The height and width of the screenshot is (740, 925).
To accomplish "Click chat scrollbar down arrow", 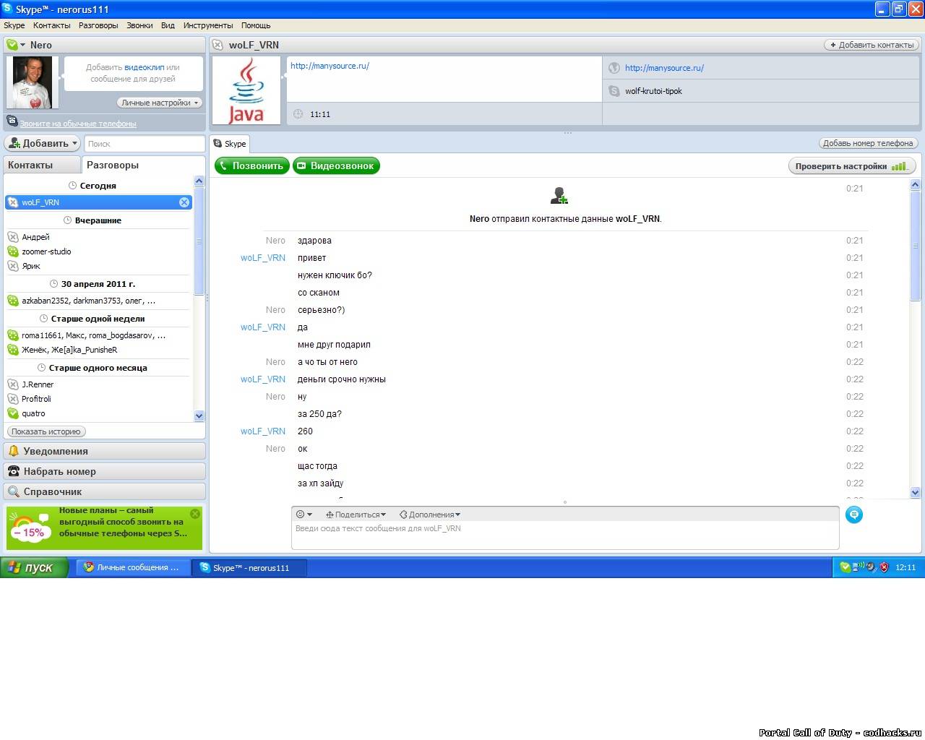I will (915, 492).
